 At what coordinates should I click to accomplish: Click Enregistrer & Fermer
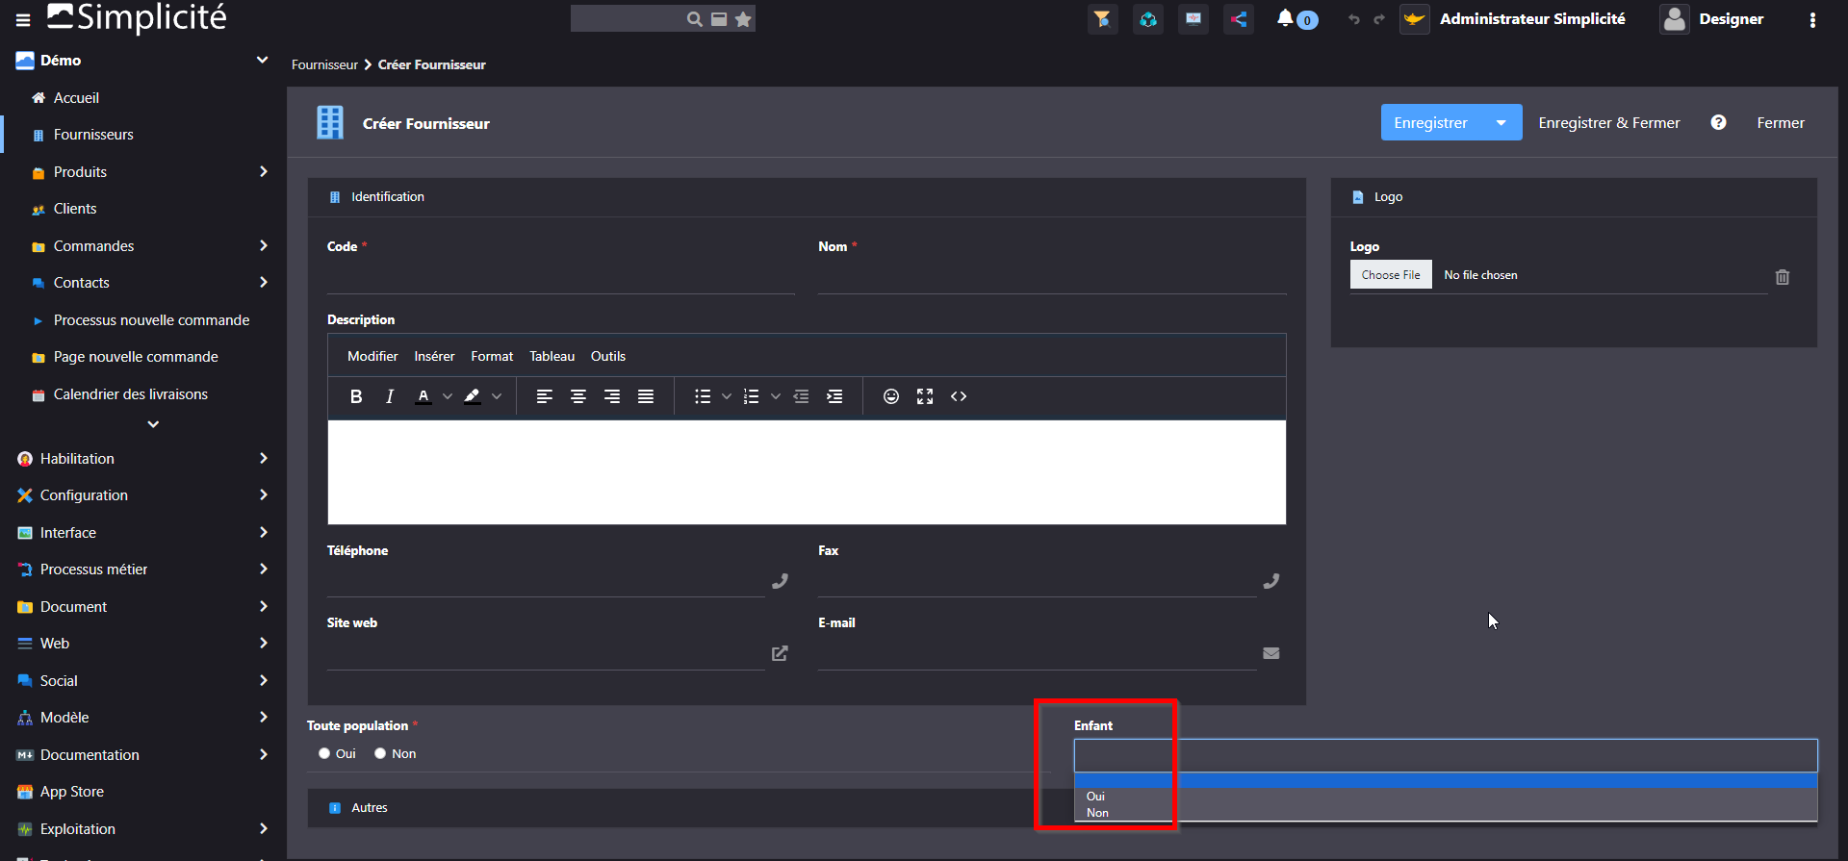[1608, 122]
